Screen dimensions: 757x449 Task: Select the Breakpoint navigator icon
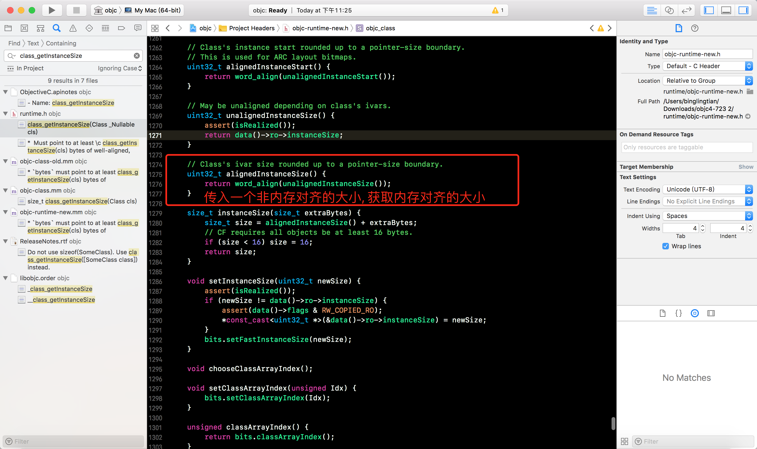(121, 28)
